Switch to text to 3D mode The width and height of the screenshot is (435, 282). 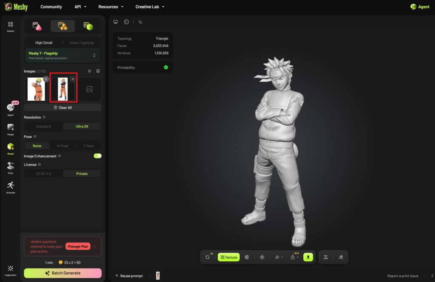click(x=88, y=26)
